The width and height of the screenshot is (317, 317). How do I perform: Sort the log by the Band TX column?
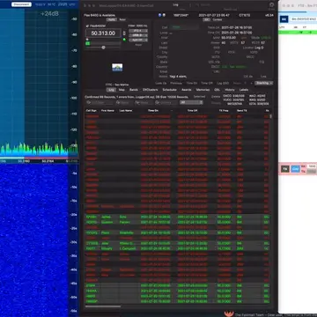[x=241, y=111]
